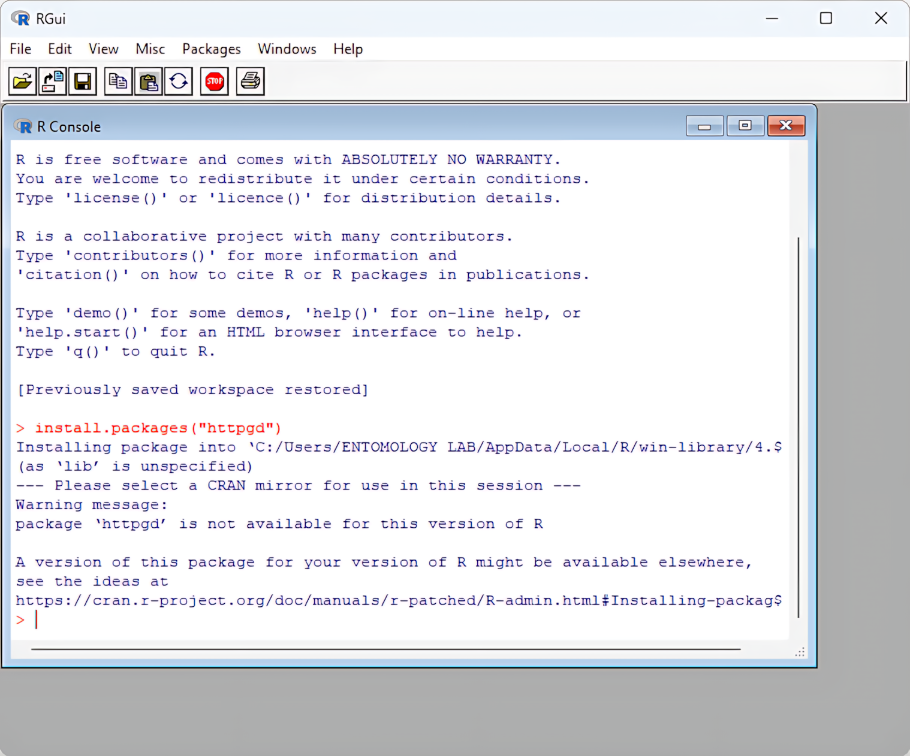The width and height of the screenshot is (910, 756).
Task: Select the View menu
Action: point(104,49)
